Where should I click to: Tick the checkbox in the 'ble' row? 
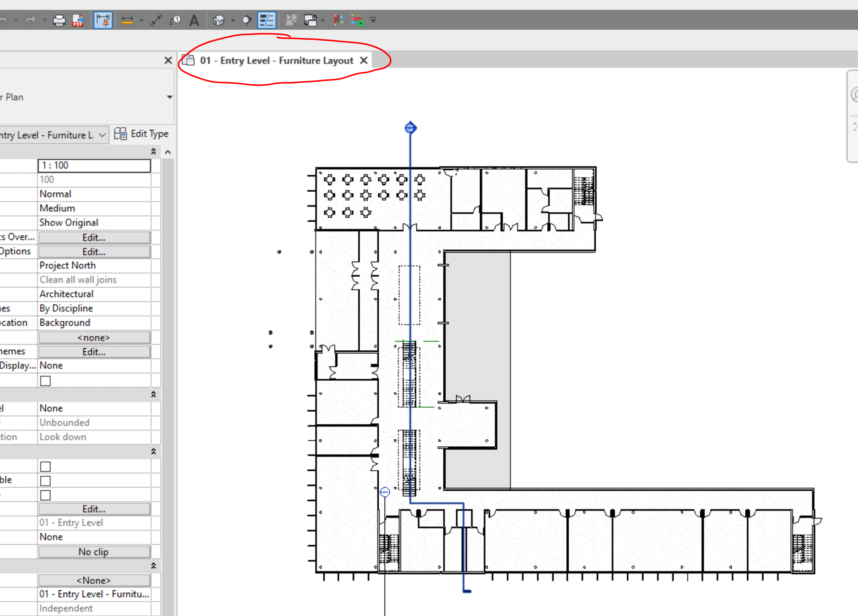click(46, 481)
